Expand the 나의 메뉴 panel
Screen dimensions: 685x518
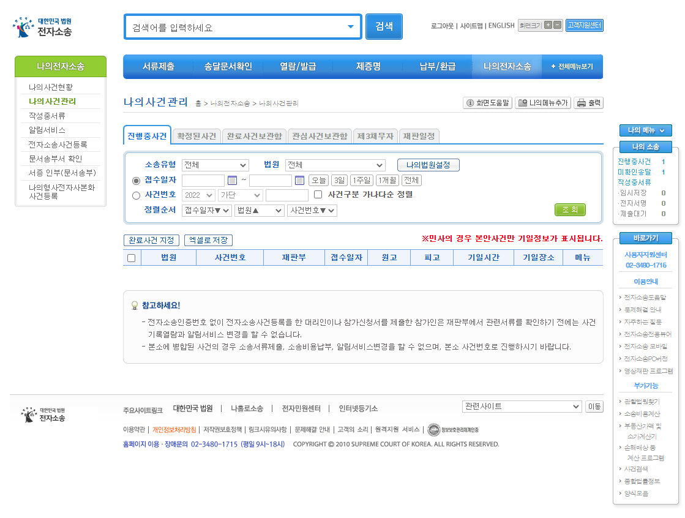[645, 130]
